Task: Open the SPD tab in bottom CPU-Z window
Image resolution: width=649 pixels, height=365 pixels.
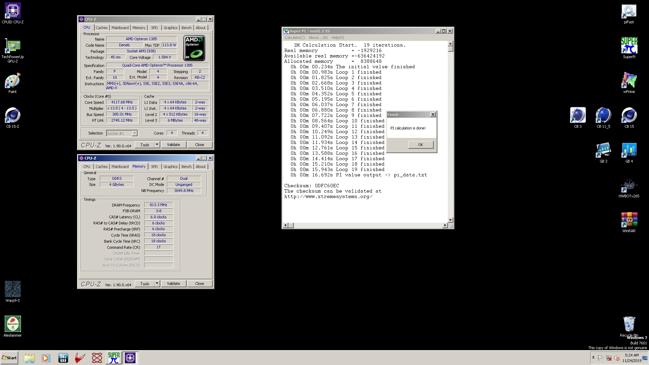Action: pos(154,167)
